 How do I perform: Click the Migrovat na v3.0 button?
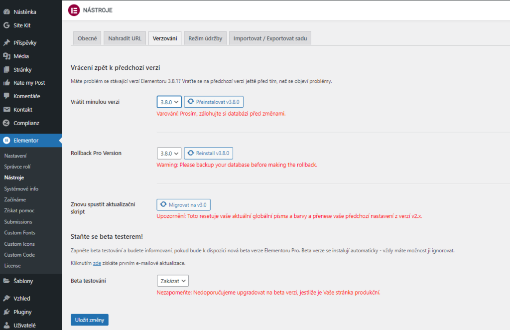pos(183,205)
